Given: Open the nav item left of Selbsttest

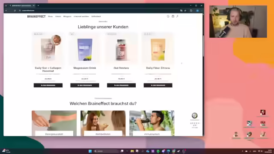Looking at the screenshot, I should click(x=81, y=16).
